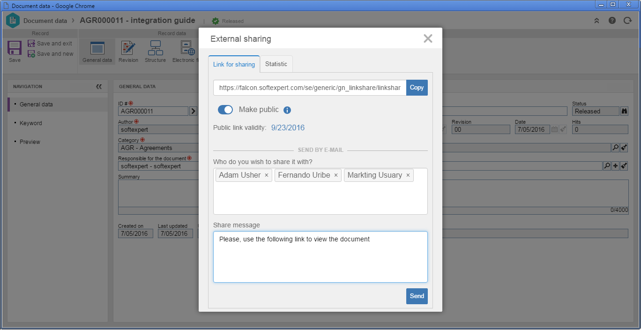This screenshot has width=641, height=330.
Task: Click the double chevron up collapse icon
Action: pyautogui.click(x=596, y=21)
